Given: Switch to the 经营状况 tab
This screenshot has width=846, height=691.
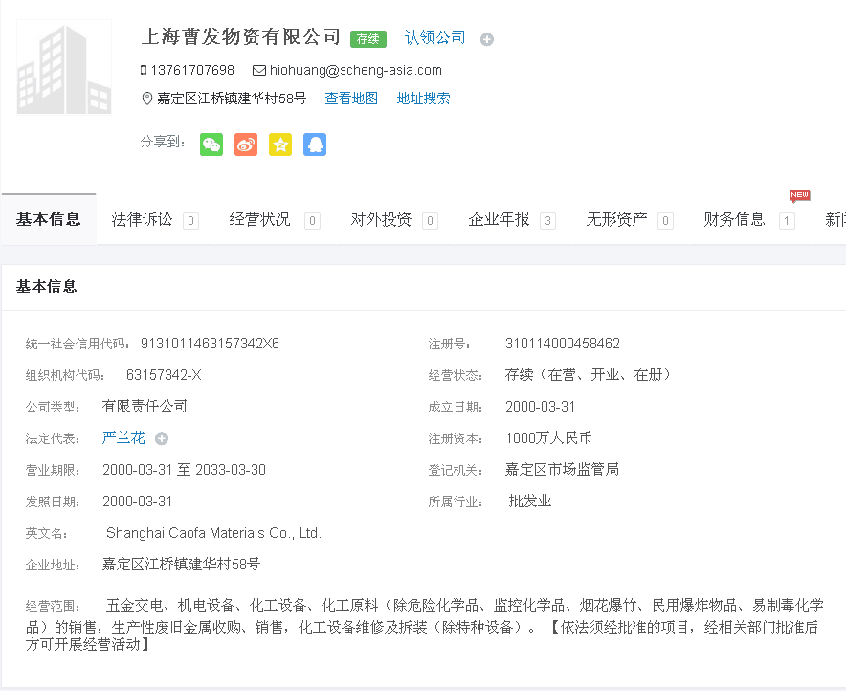Looking at the screenshot, I should [260, 219].
